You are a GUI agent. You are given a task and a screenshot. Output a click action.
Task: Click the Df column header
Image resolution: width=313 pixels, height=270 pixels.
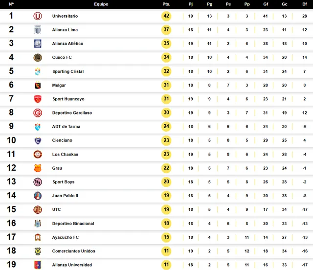click(304, 4)
